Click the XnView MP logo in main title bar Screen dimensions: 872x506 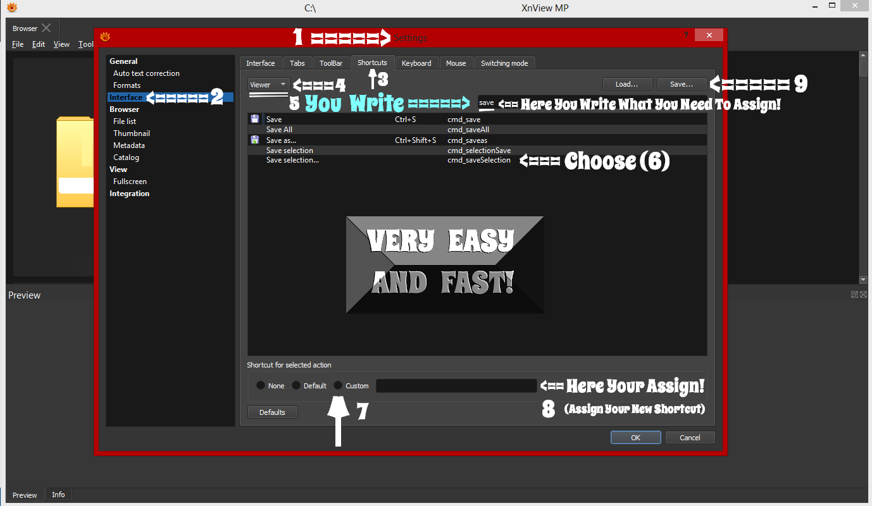coord(11,8)
